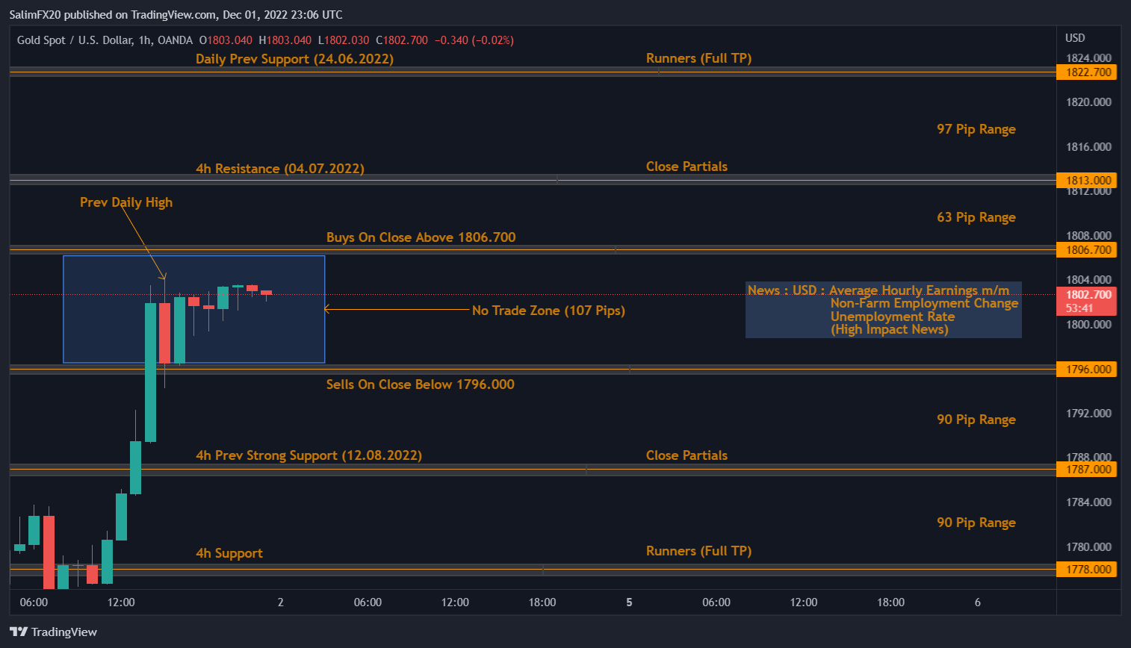
Task: Select the USD label on the price axis
Action: click(1076, 37)
